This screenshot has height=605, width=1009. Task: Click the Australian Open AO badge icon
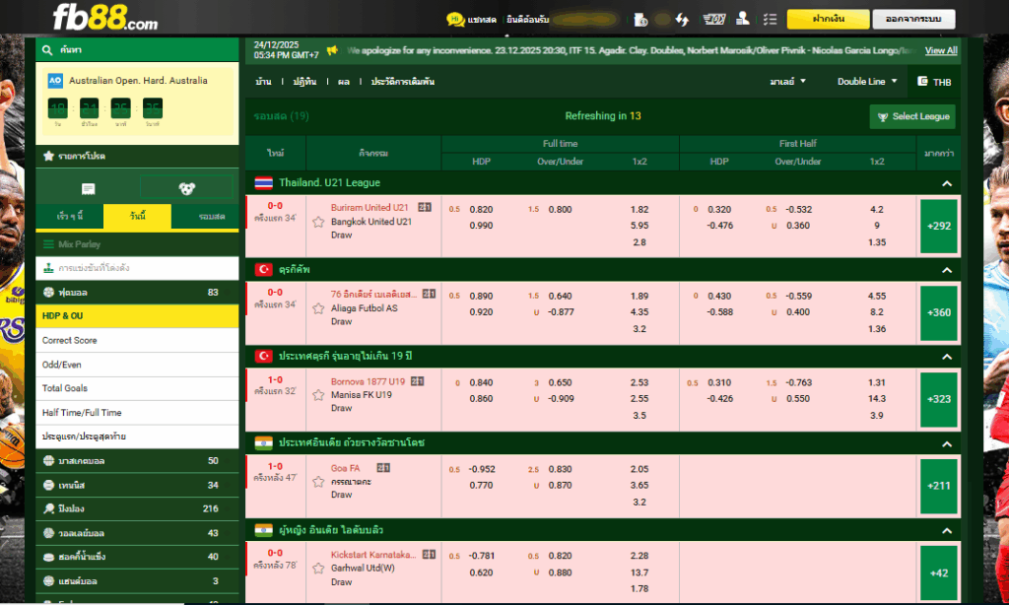55,81
